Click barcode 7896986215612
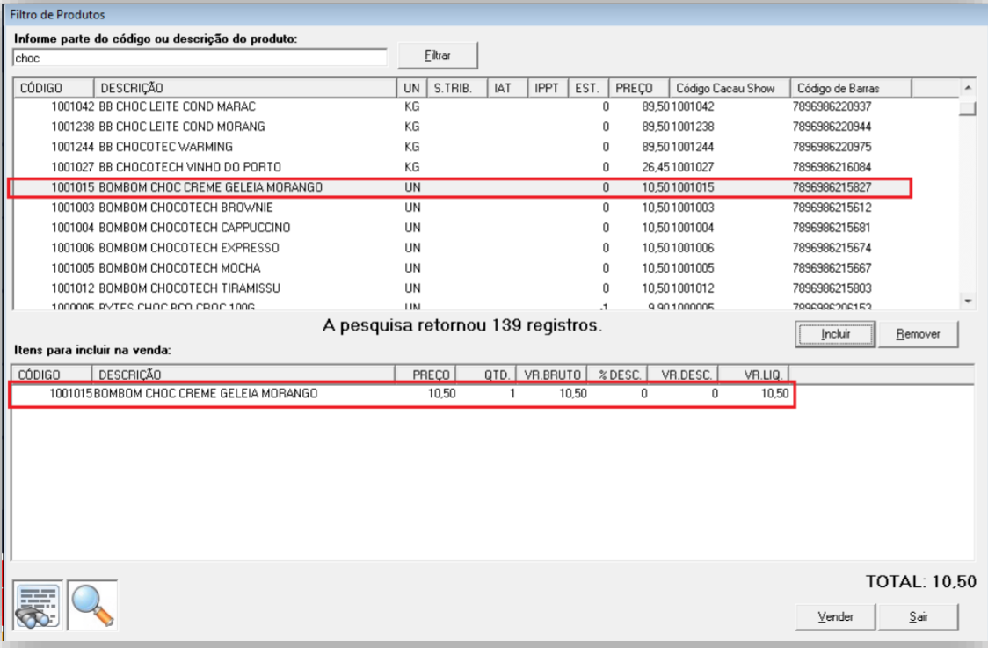Image resolution: width=988 pixels, height=648 pixels. [832, 208]
